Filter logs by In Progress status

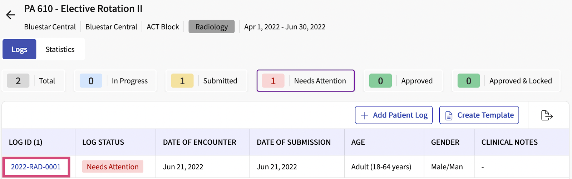[x=115, y=81]
